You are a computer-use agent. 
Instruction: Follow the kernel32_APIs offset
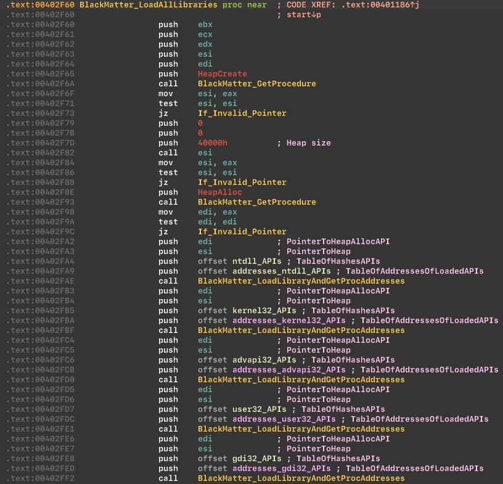tap(264, 311)
